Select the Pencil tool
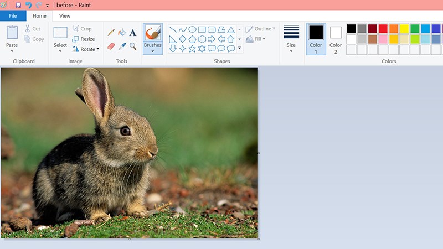This screenshot has width=443, height=249. pos(111,33)
